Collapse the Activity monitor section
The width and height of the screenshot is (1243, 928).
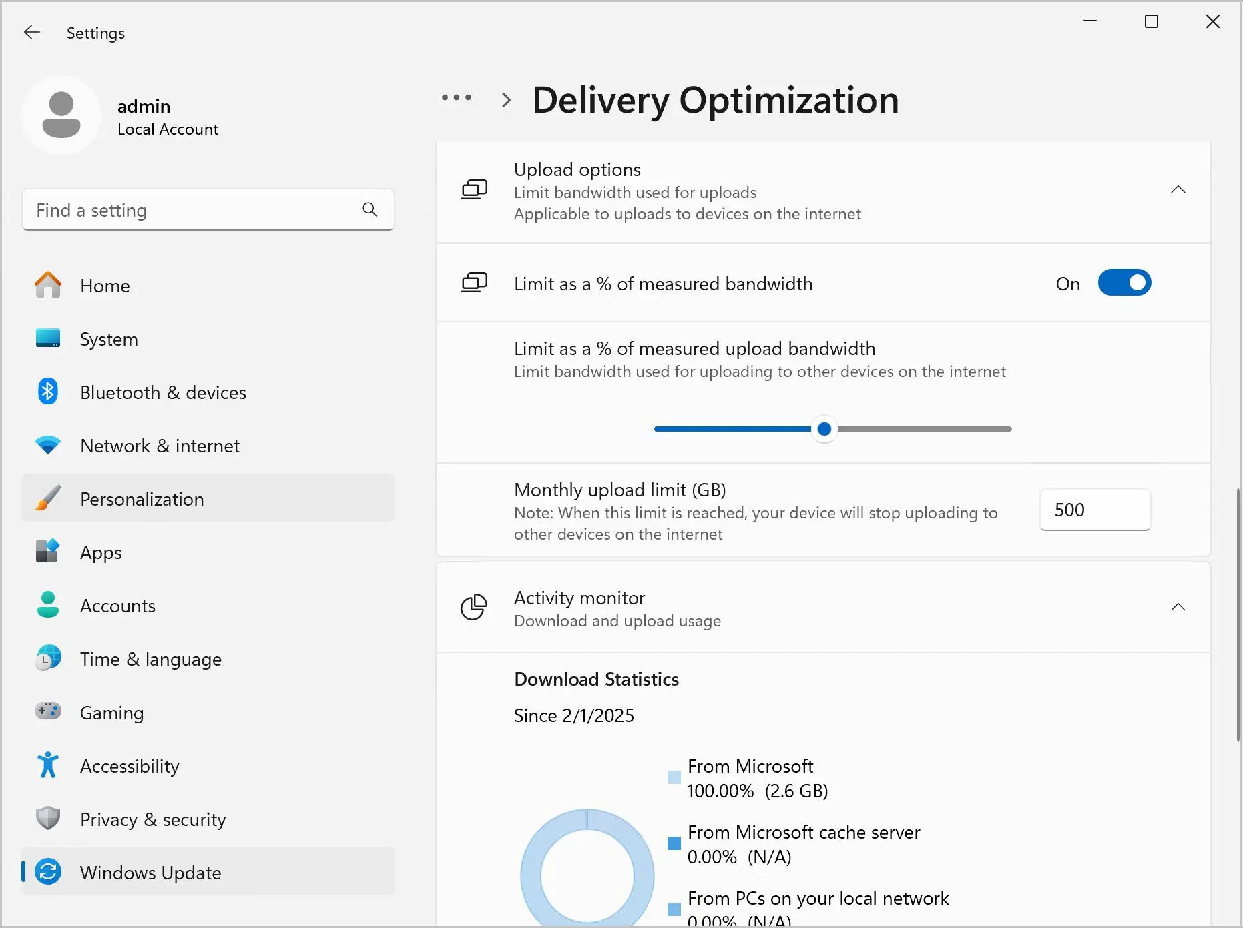[1178, 607]
